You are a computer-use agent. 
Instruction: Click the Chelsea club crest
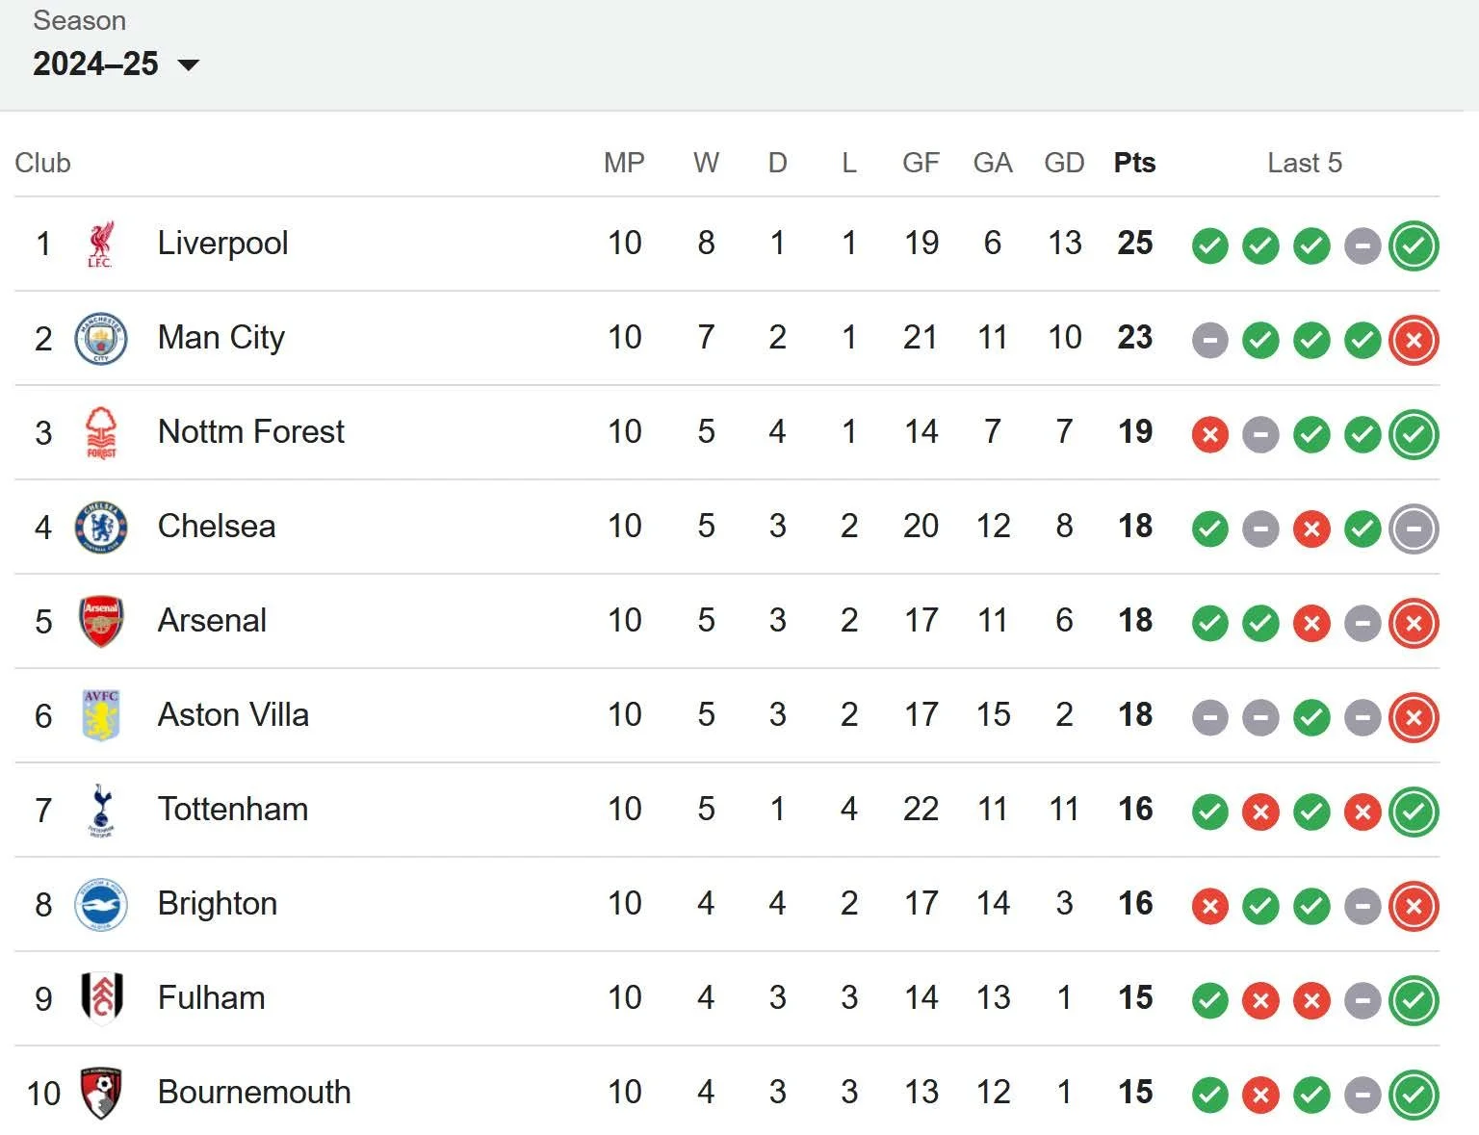pos(100,527)
